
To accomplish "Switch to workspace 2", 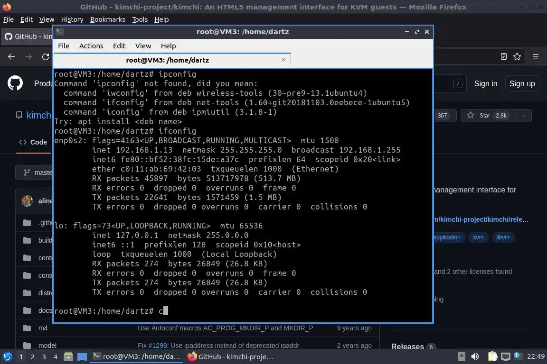I will [x=32, y=357].
